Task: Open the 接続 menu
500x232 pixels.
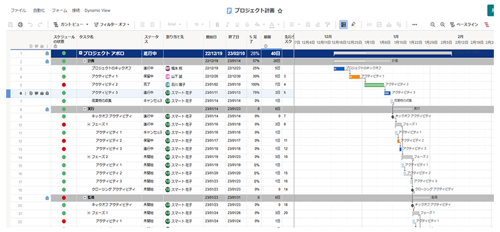Action: point(76,10)
